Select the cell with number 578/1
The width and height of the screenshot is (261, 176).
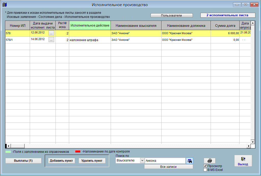[18, 40]
